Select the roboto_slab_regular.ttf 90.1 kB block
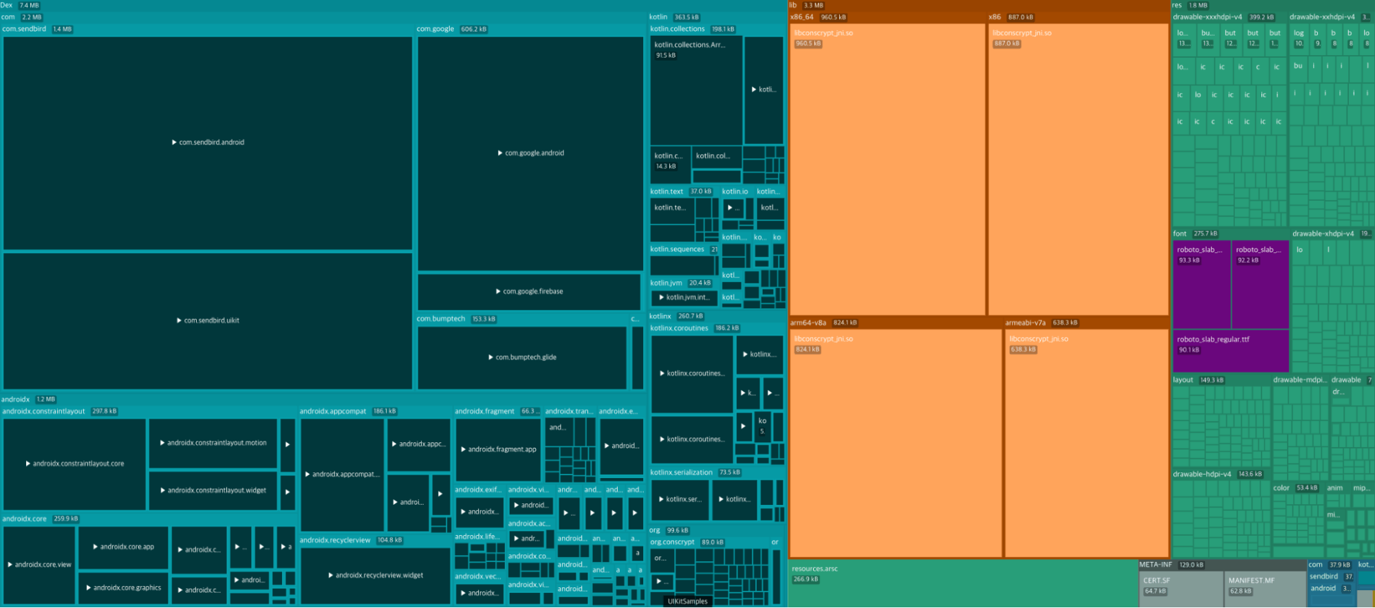The image size is (1375, 608). pos(1231,351)
